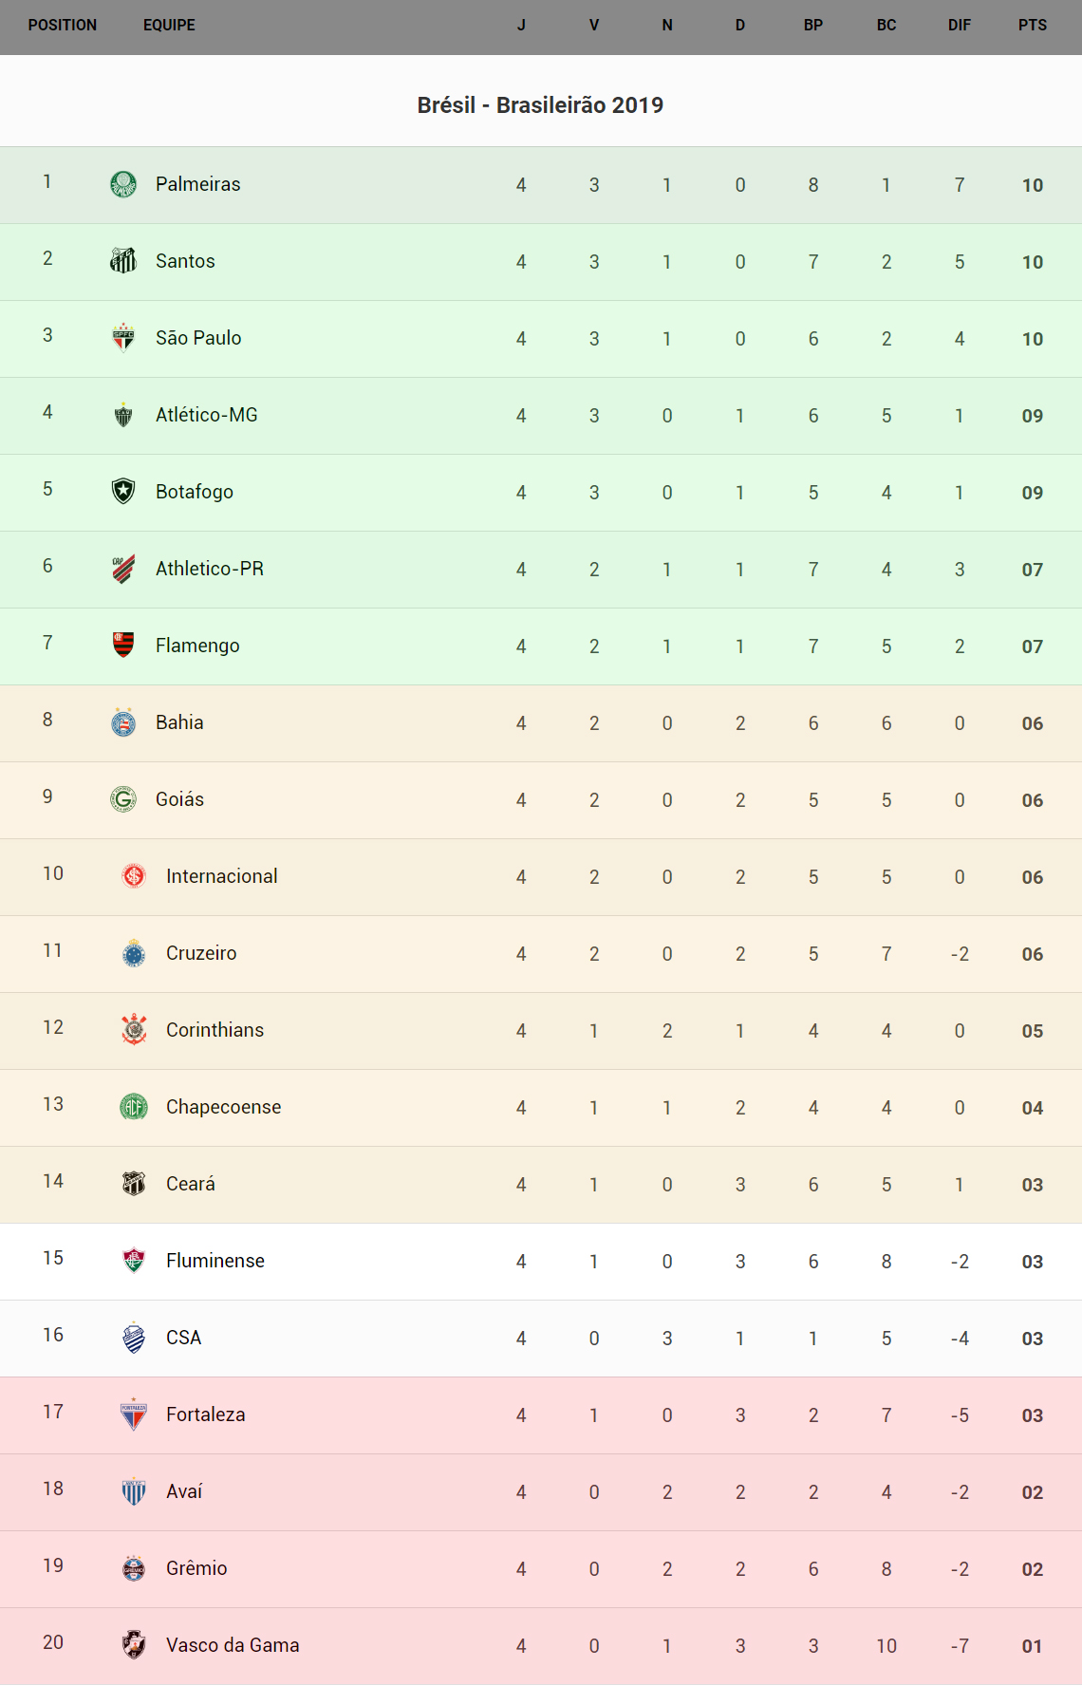Click the Cruzeiro blue crest icon
This screenshot has height=1686, width=1082.
pos(134,953)
